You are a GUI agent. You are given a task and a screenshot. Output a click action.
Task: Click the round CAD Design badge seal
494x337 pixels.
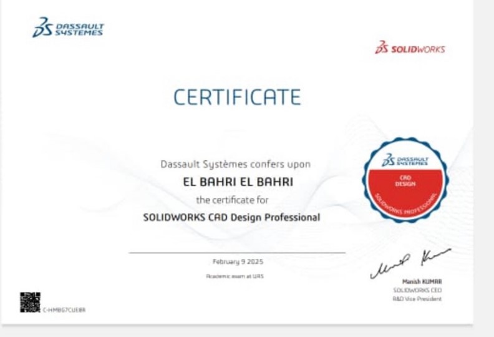(x=405, y=180)
